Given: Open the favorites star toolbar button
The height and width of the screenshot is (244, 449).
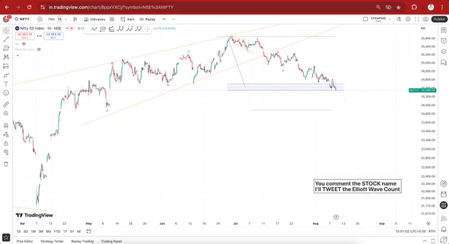Looking at the screenshot, I should [x=6, y=237].
